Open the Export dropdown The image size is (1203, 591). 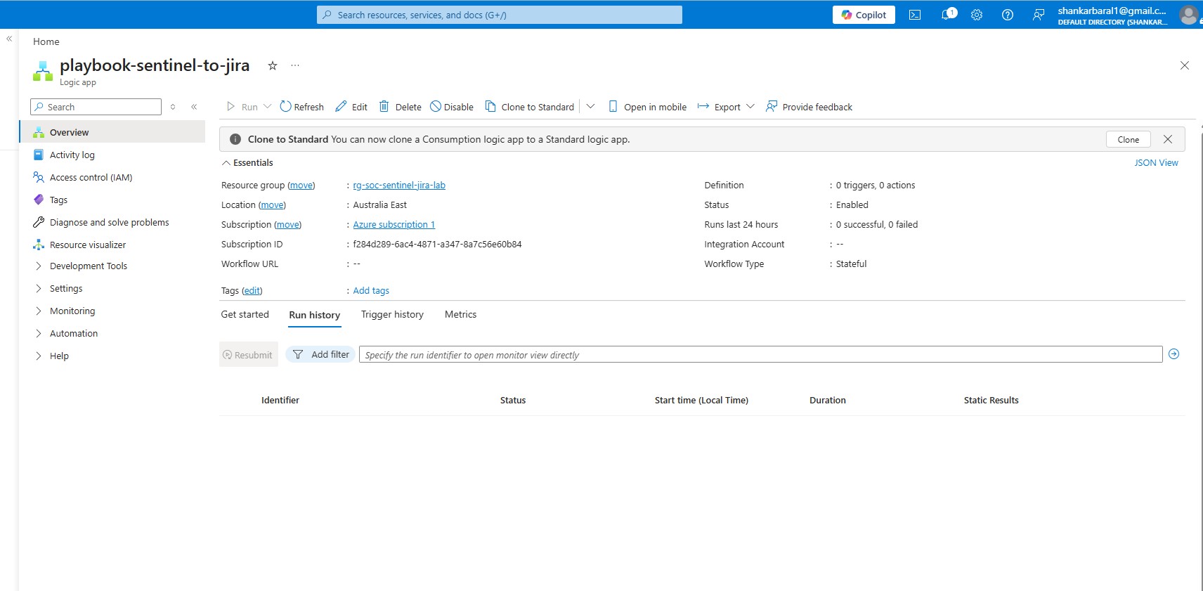click(x=726, y=107)
